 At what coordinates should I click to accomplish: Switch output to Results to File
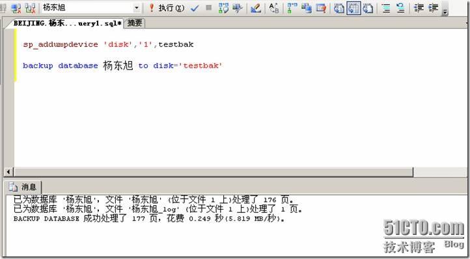(x=368, y=8)
